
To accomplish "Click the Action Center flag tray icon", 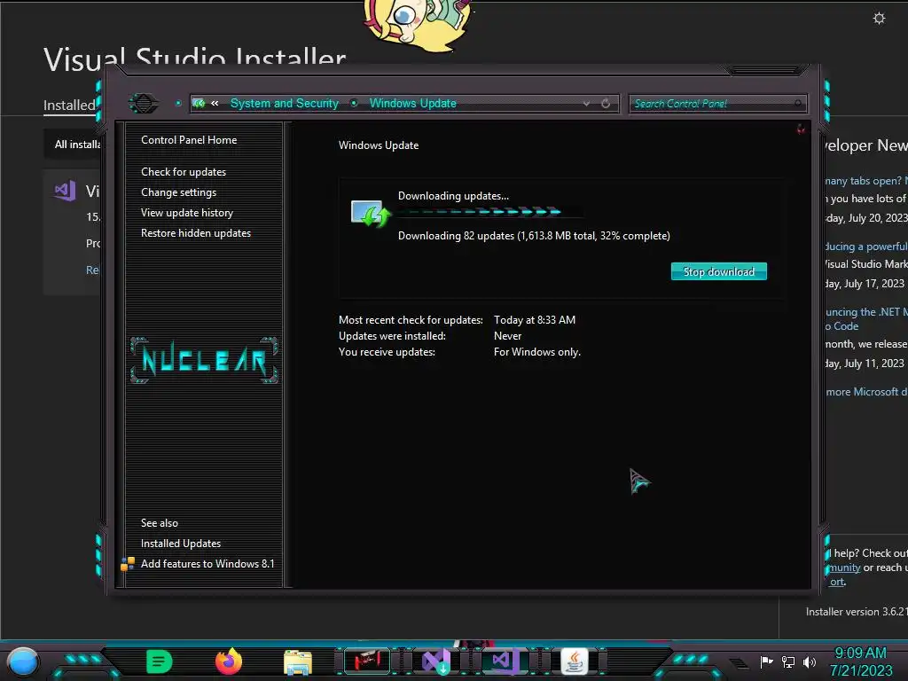I will click(x=767, y=661).
